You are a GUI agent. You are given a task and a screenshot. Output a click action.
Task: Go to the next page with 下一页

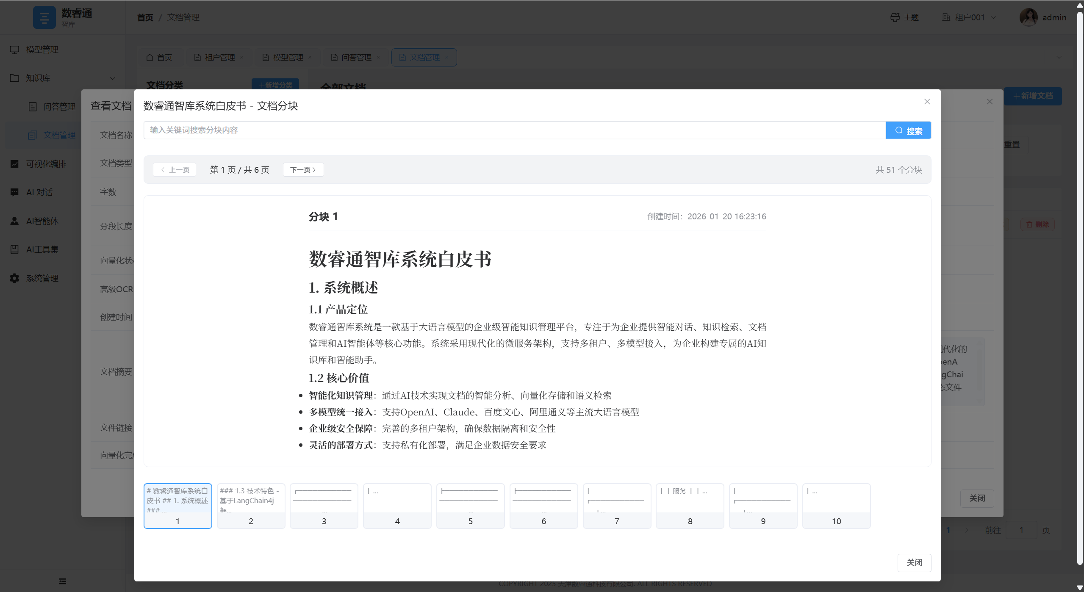tap(303, 169)
